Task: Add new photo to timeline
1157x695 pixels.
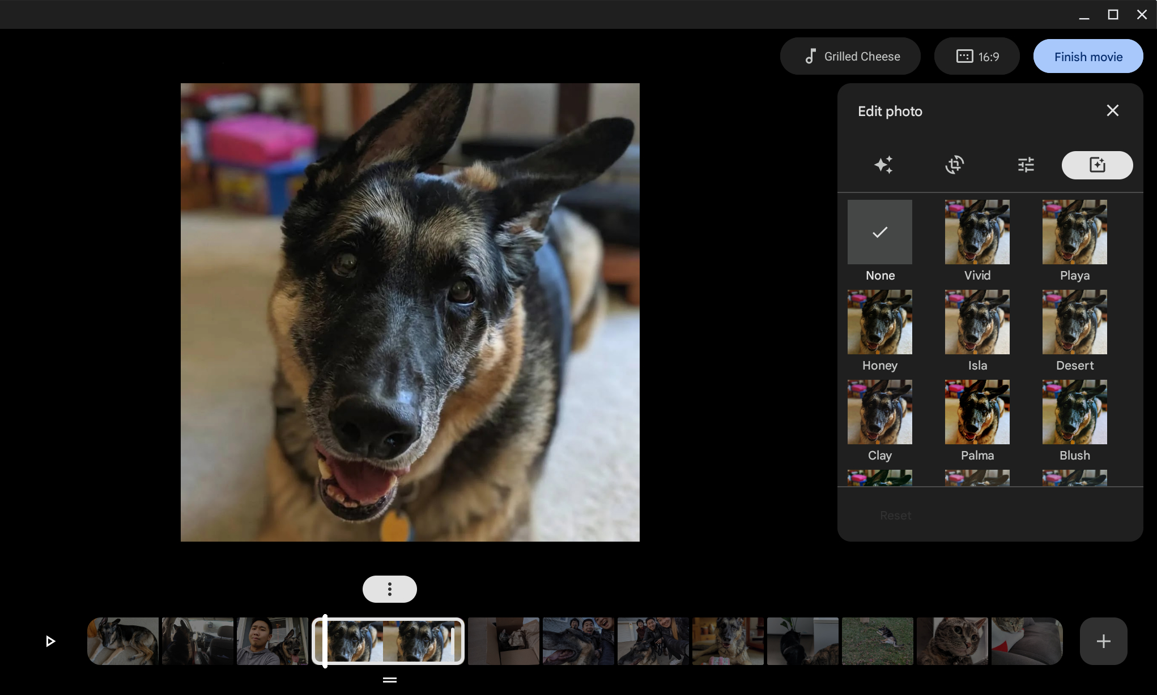Action: (x=1103, y=641)
